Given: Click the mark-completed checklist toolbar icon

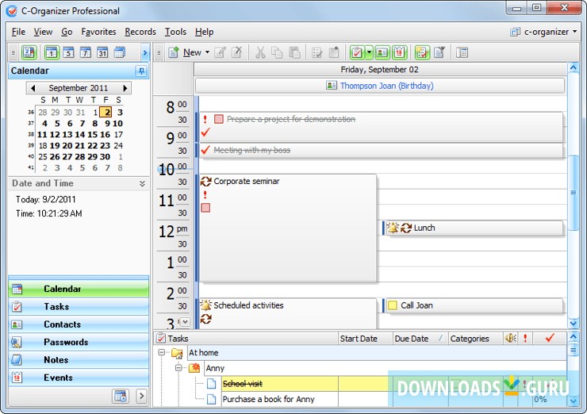Looking at the screenshot, I should 317,53.
